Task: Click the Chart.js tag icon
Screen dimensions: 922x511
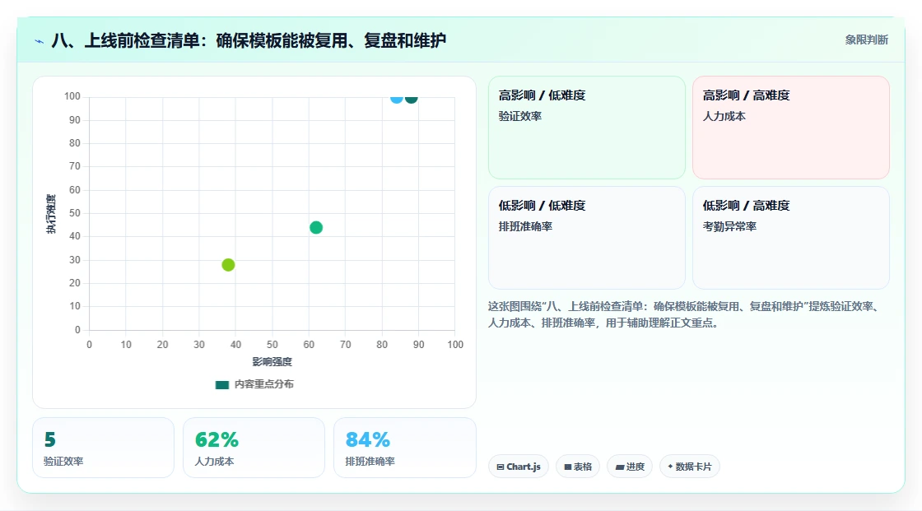Action: [x=501, y=467]
